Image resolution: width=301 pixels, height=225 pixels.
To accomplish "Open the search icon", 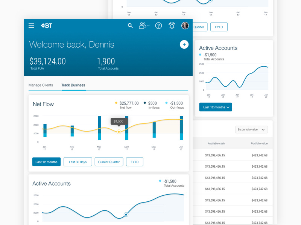I will point(130,26).
